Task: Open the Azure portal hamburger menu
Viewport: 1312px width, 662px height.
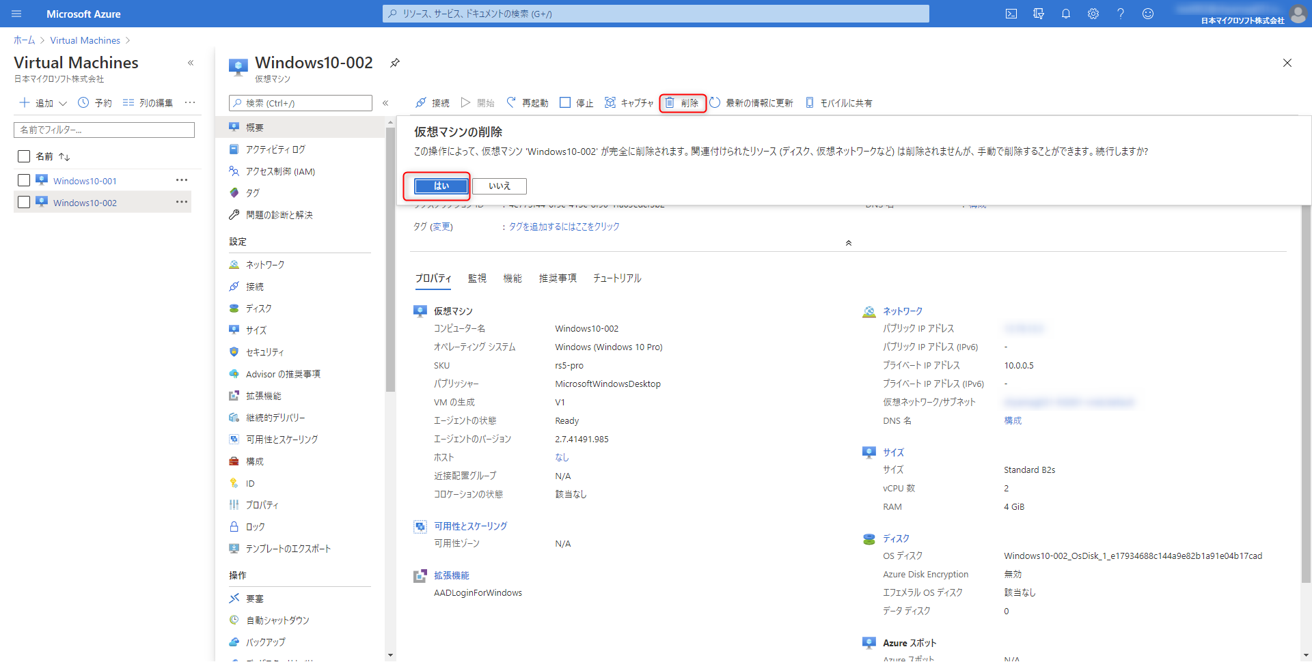Action: pyautogui.click(x=16, y=14)
